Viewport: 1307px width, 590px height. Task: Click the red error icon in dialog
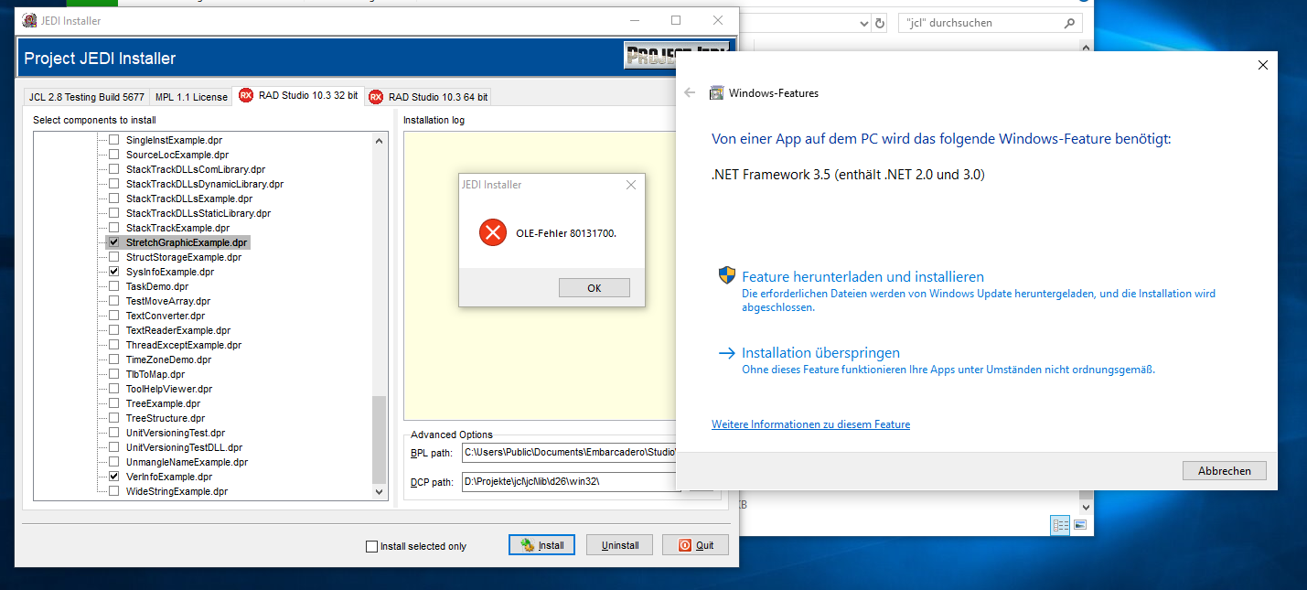click(493, 232)
